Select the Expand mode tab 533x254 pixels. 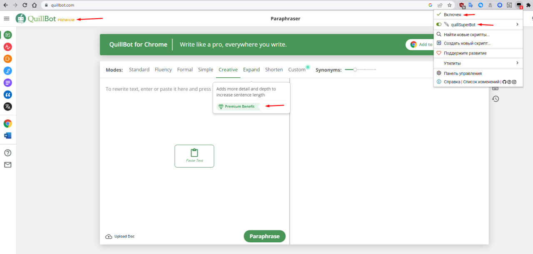[252, 70]
